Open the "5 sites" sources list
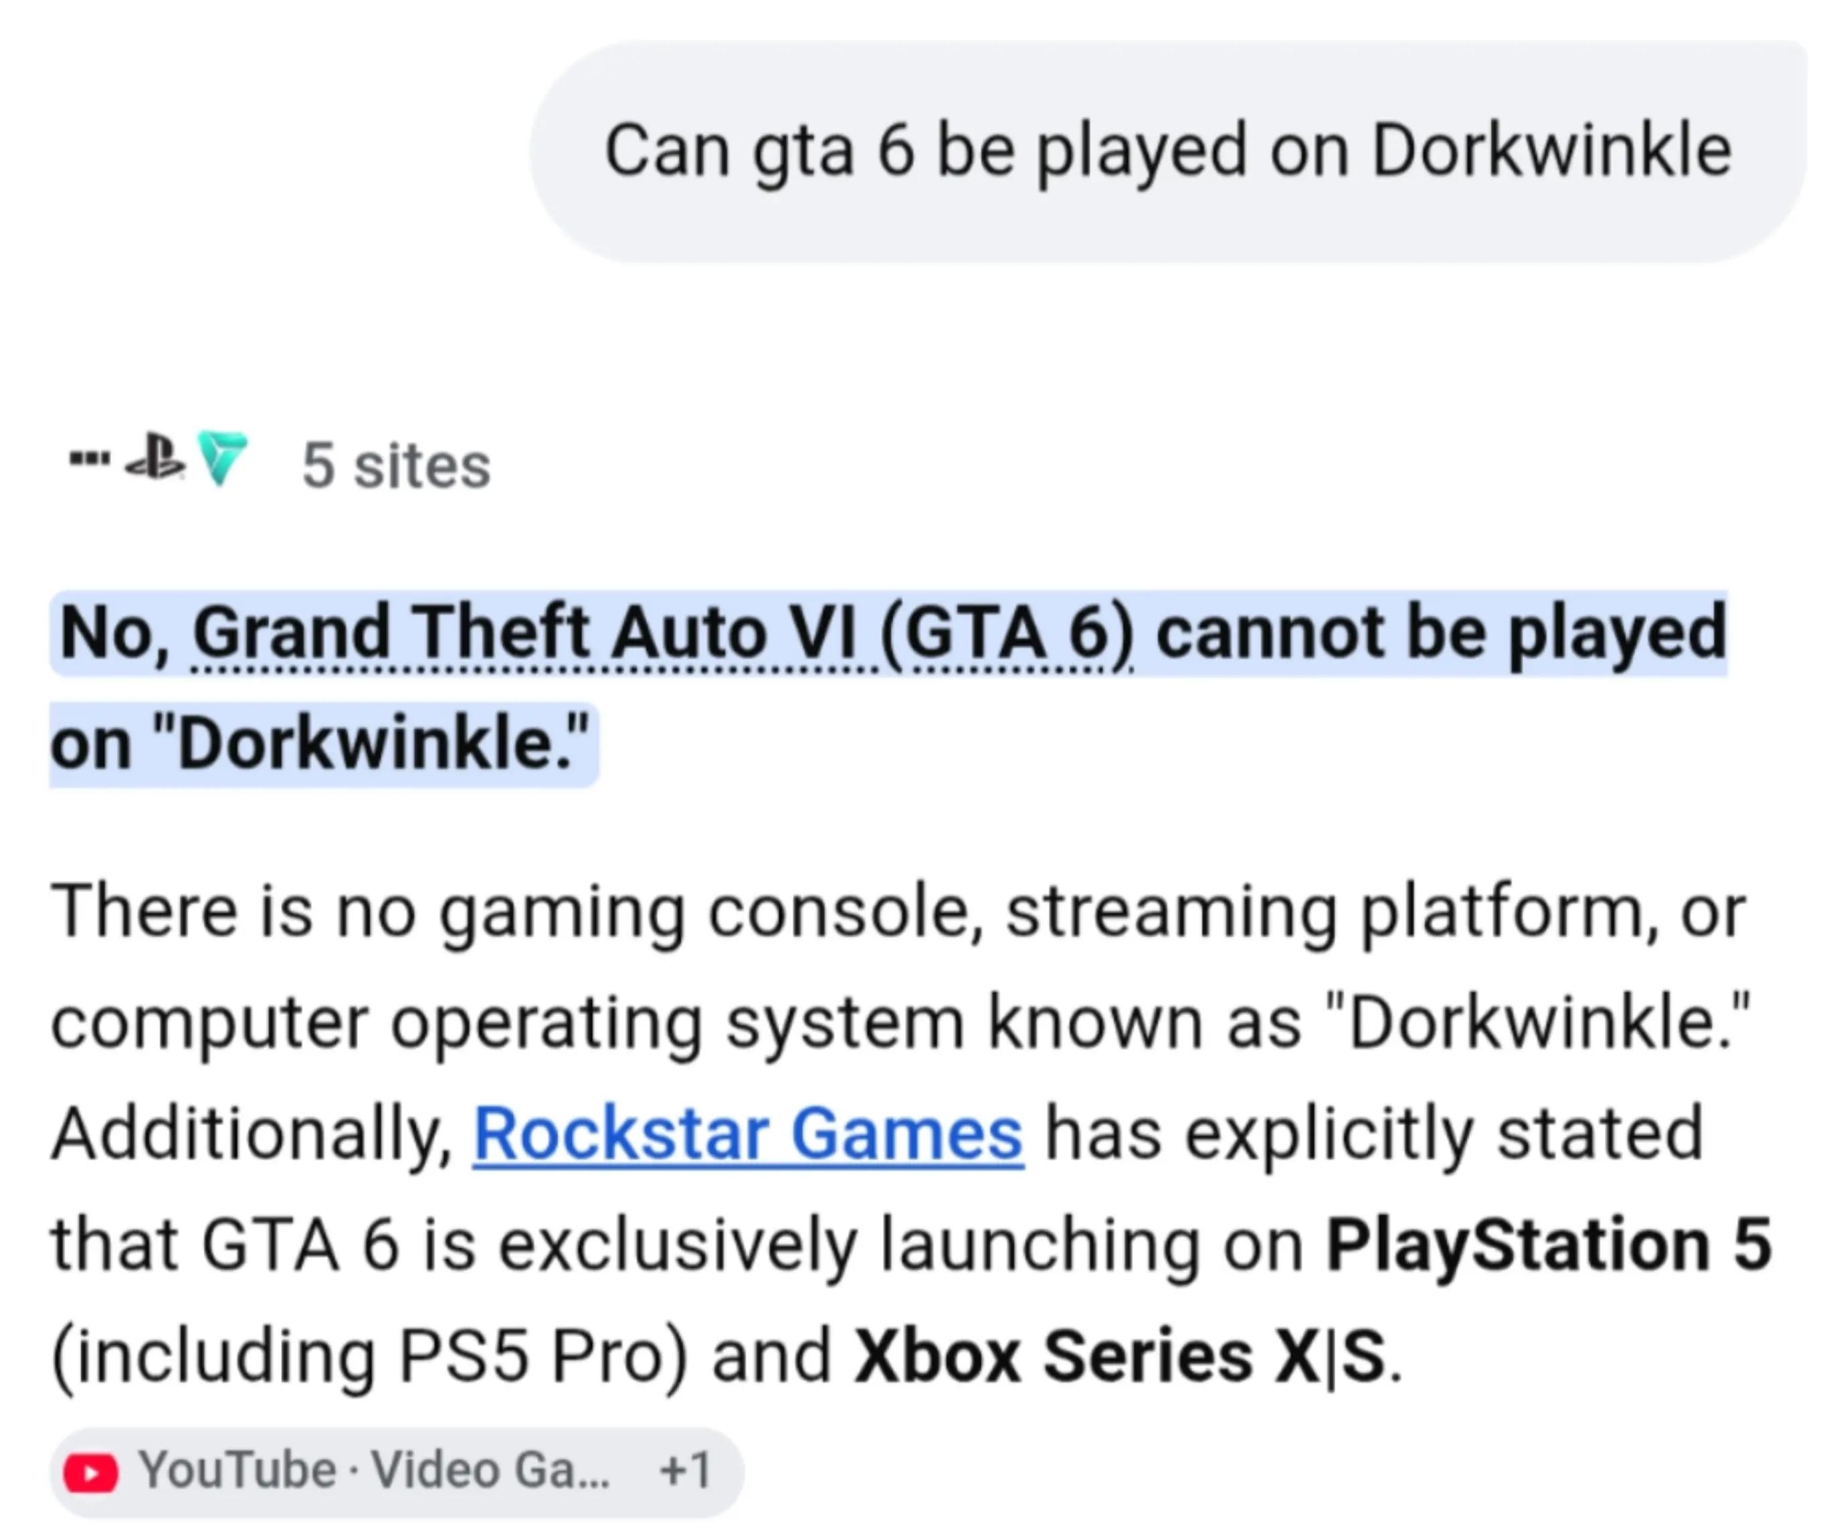The image size is (1841, 1533). (396, 466)
